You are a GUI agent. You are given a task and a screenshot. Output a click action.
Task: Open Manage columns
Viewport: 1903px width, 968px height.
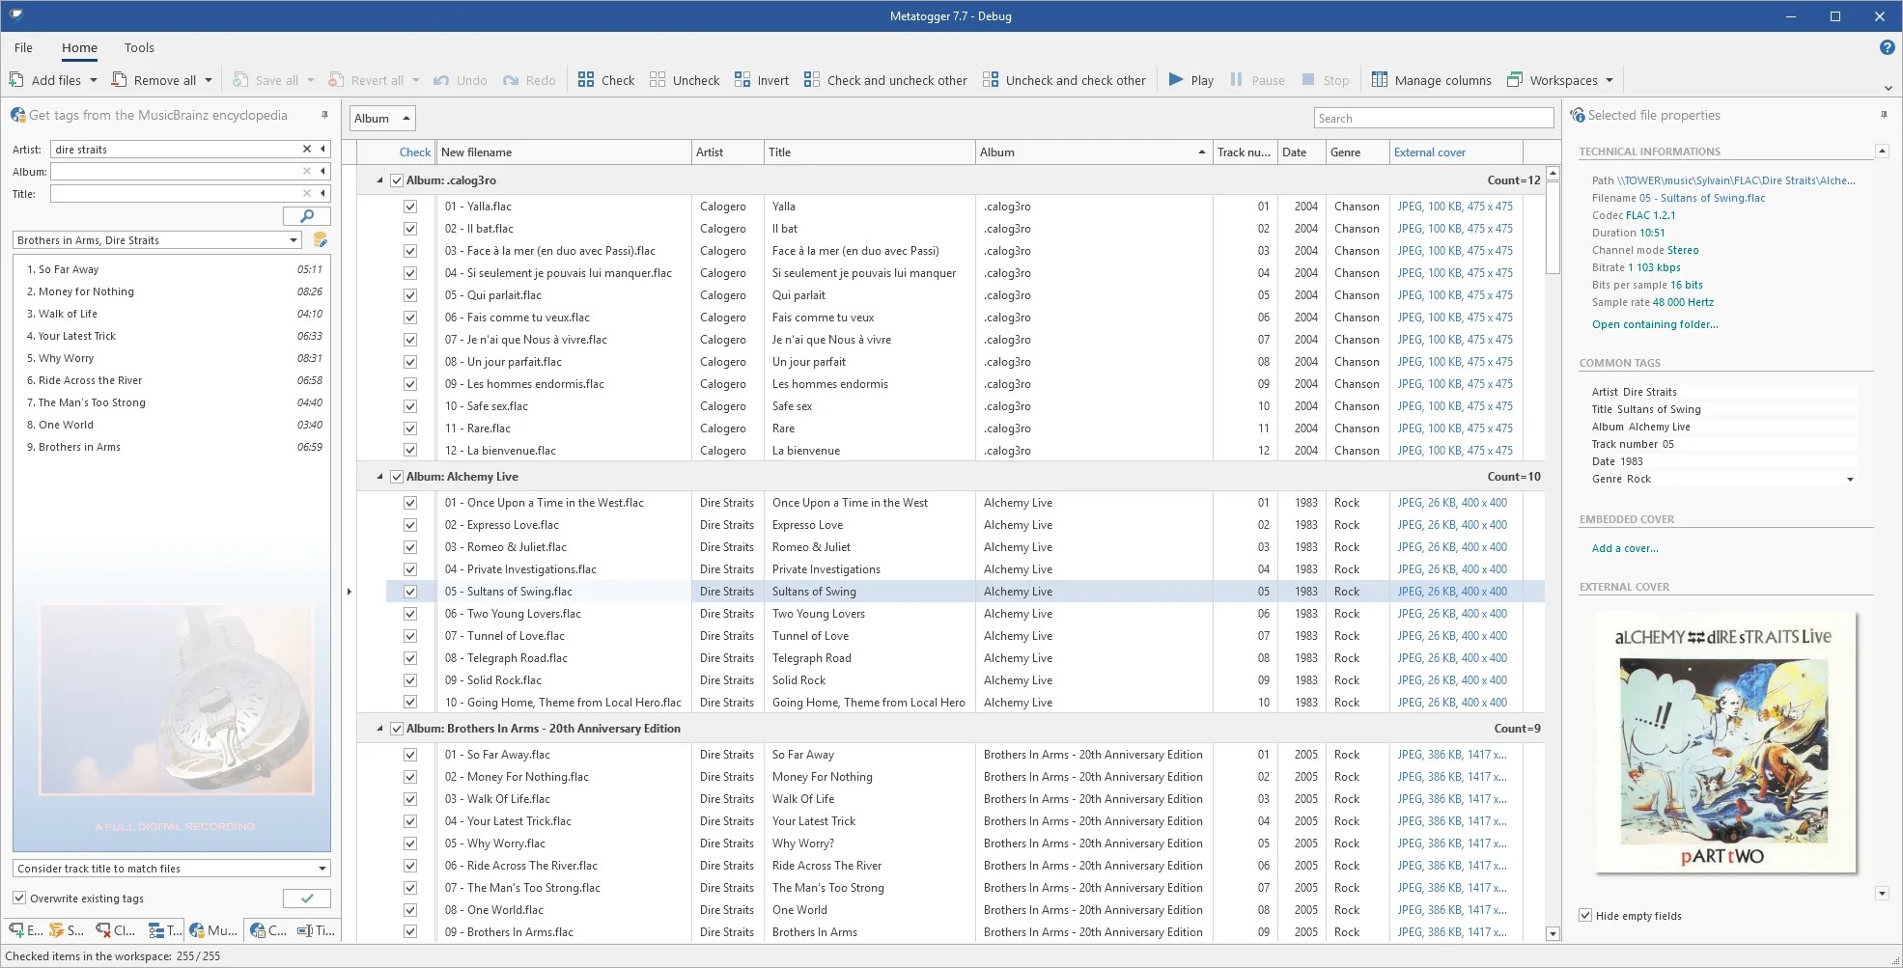click(x=1432, y=80)
